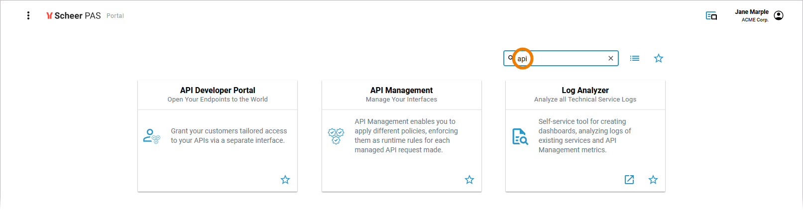Viewport: 803px width, 210px height.
Task: Click the search magnifier icon
Action: 510,58
